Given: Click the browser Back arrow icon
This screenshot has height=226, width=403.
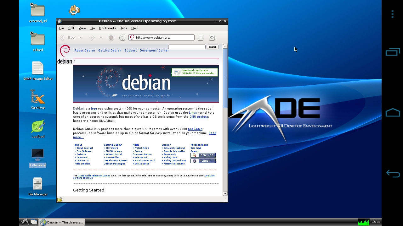Looking at the screenshot, I should coord(63,38).
